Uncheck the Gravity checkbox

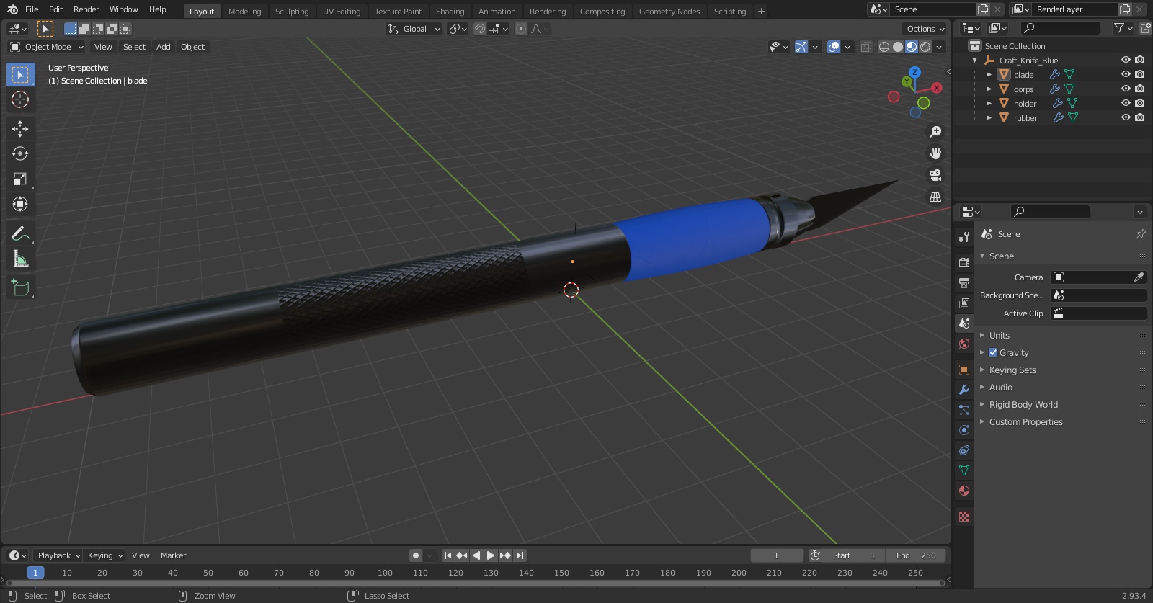tap(993, 352)
